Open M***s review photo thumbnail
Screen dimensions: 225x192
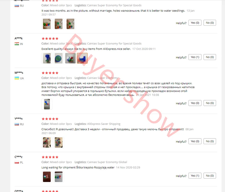47,104
